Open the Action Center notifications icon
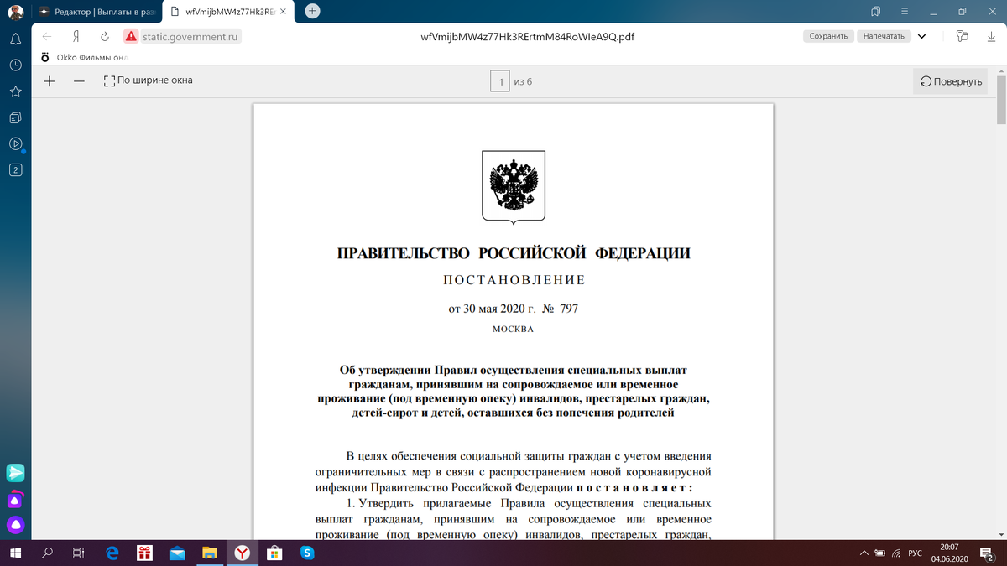The image size is (1007, 566). (x=986, y=553)
